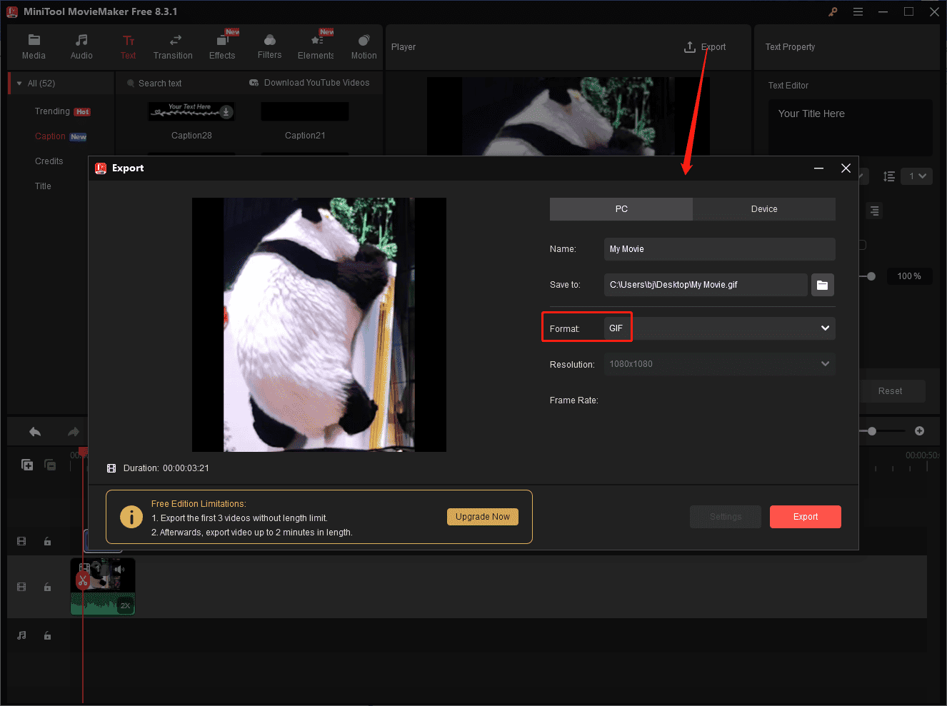The width and height of the screenshot is (947, 706).
Task: Click the scissors split icon on playhead
Action: (83, 580)
